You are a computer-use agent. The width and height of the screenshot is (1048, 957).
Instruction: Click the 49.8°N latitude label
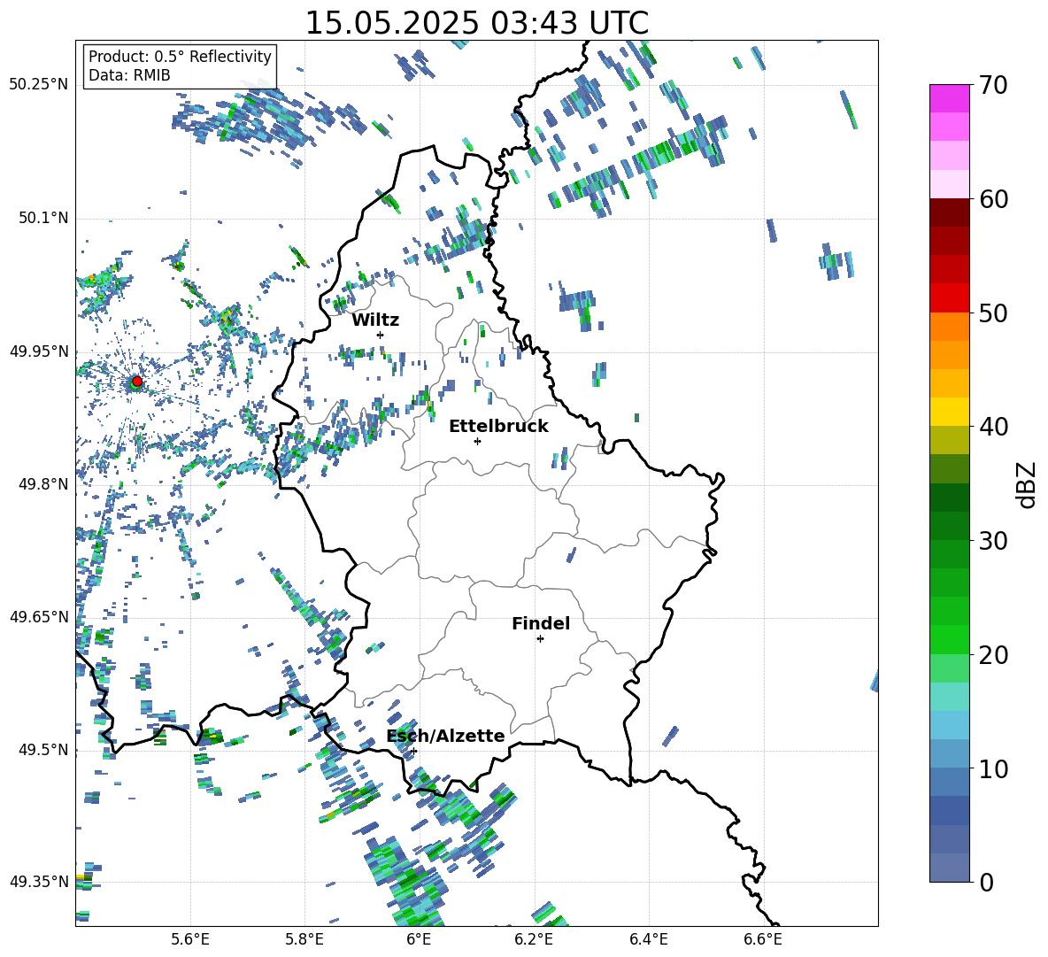(x=43, y=484)
